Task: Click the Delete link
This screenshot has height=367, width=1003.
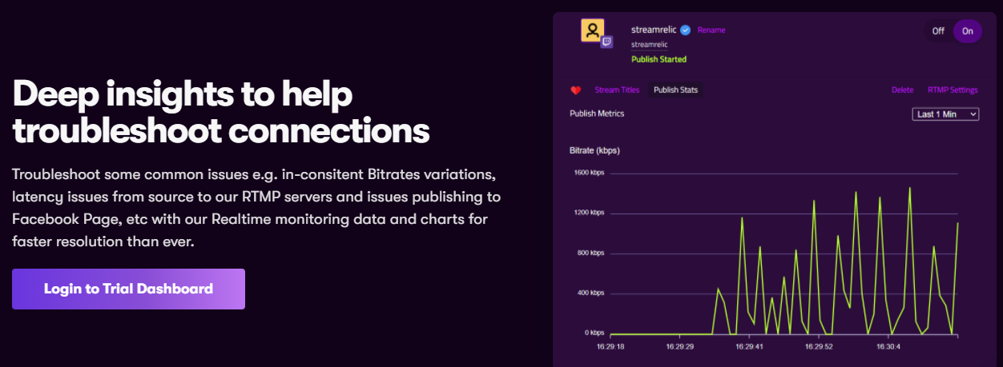Action: pos(902,90)
